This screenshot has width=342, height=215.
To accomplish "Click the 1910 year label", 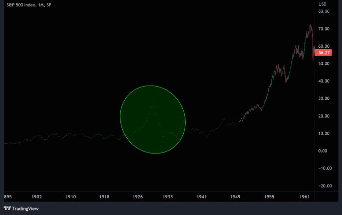I will 71,197.
